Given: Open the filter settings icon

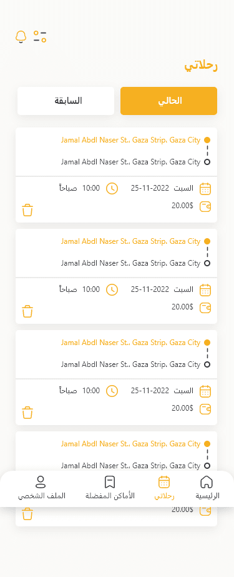Looking at the screenshot, I should coord(40,36).
